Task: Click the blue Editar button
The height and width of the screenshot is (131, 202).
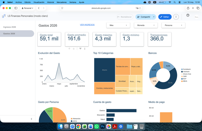Action: (x=165, y=17)
